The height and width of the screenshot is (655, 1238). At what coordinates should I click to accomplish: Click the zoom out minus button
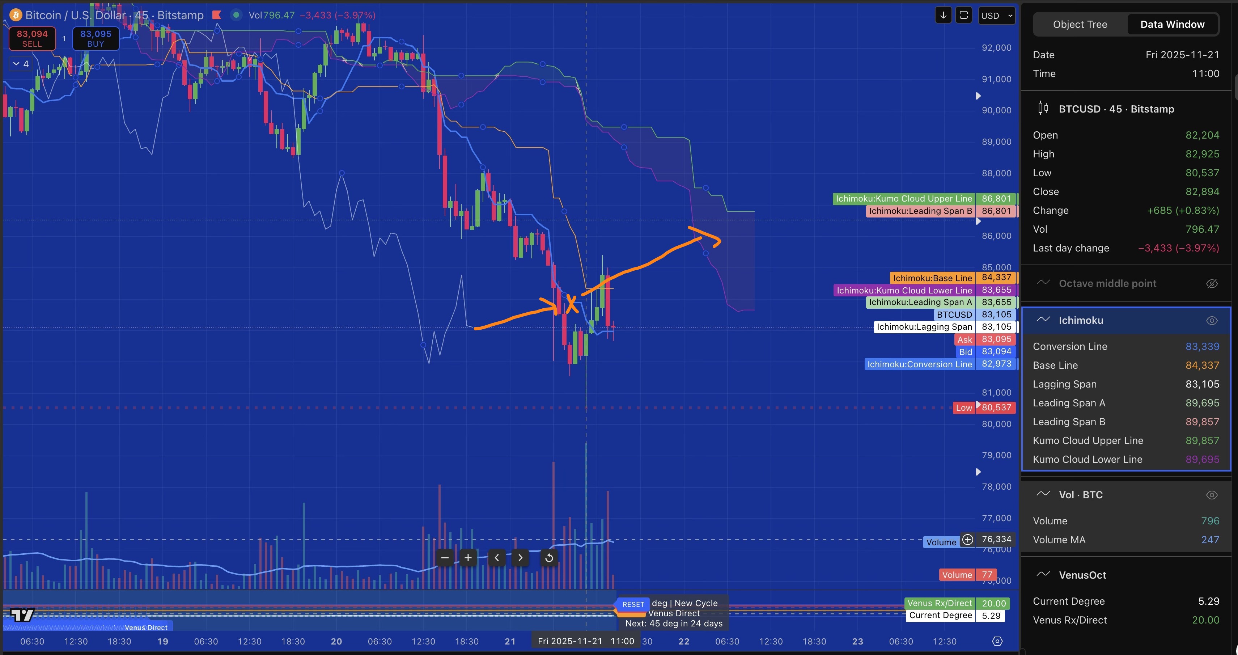pos(445,557)
